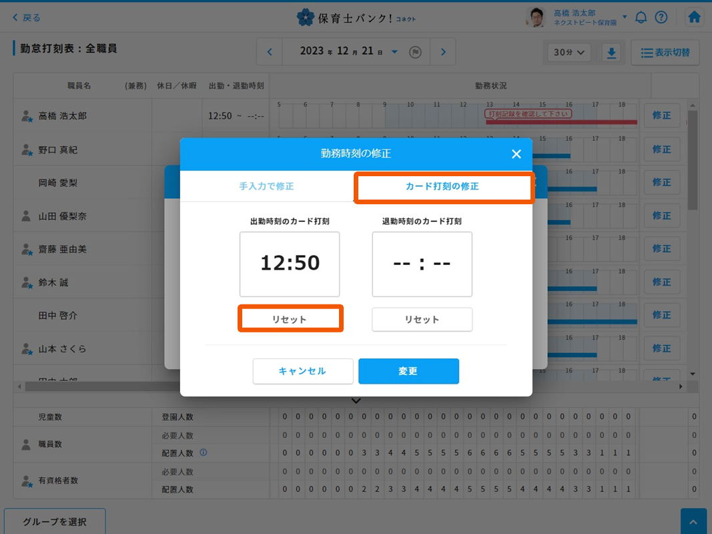Go to previous day arrow
Image resolution: width=712 pixels, height=534 pixels.
click(270, 52)
